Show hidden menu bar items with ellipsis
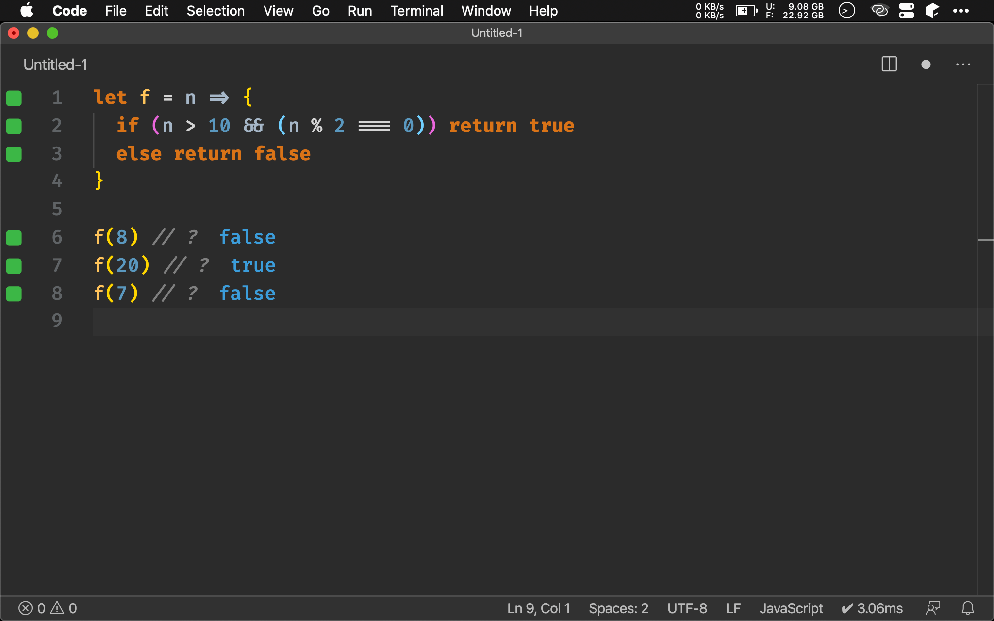Screen dimensions: 994x621 961,11
